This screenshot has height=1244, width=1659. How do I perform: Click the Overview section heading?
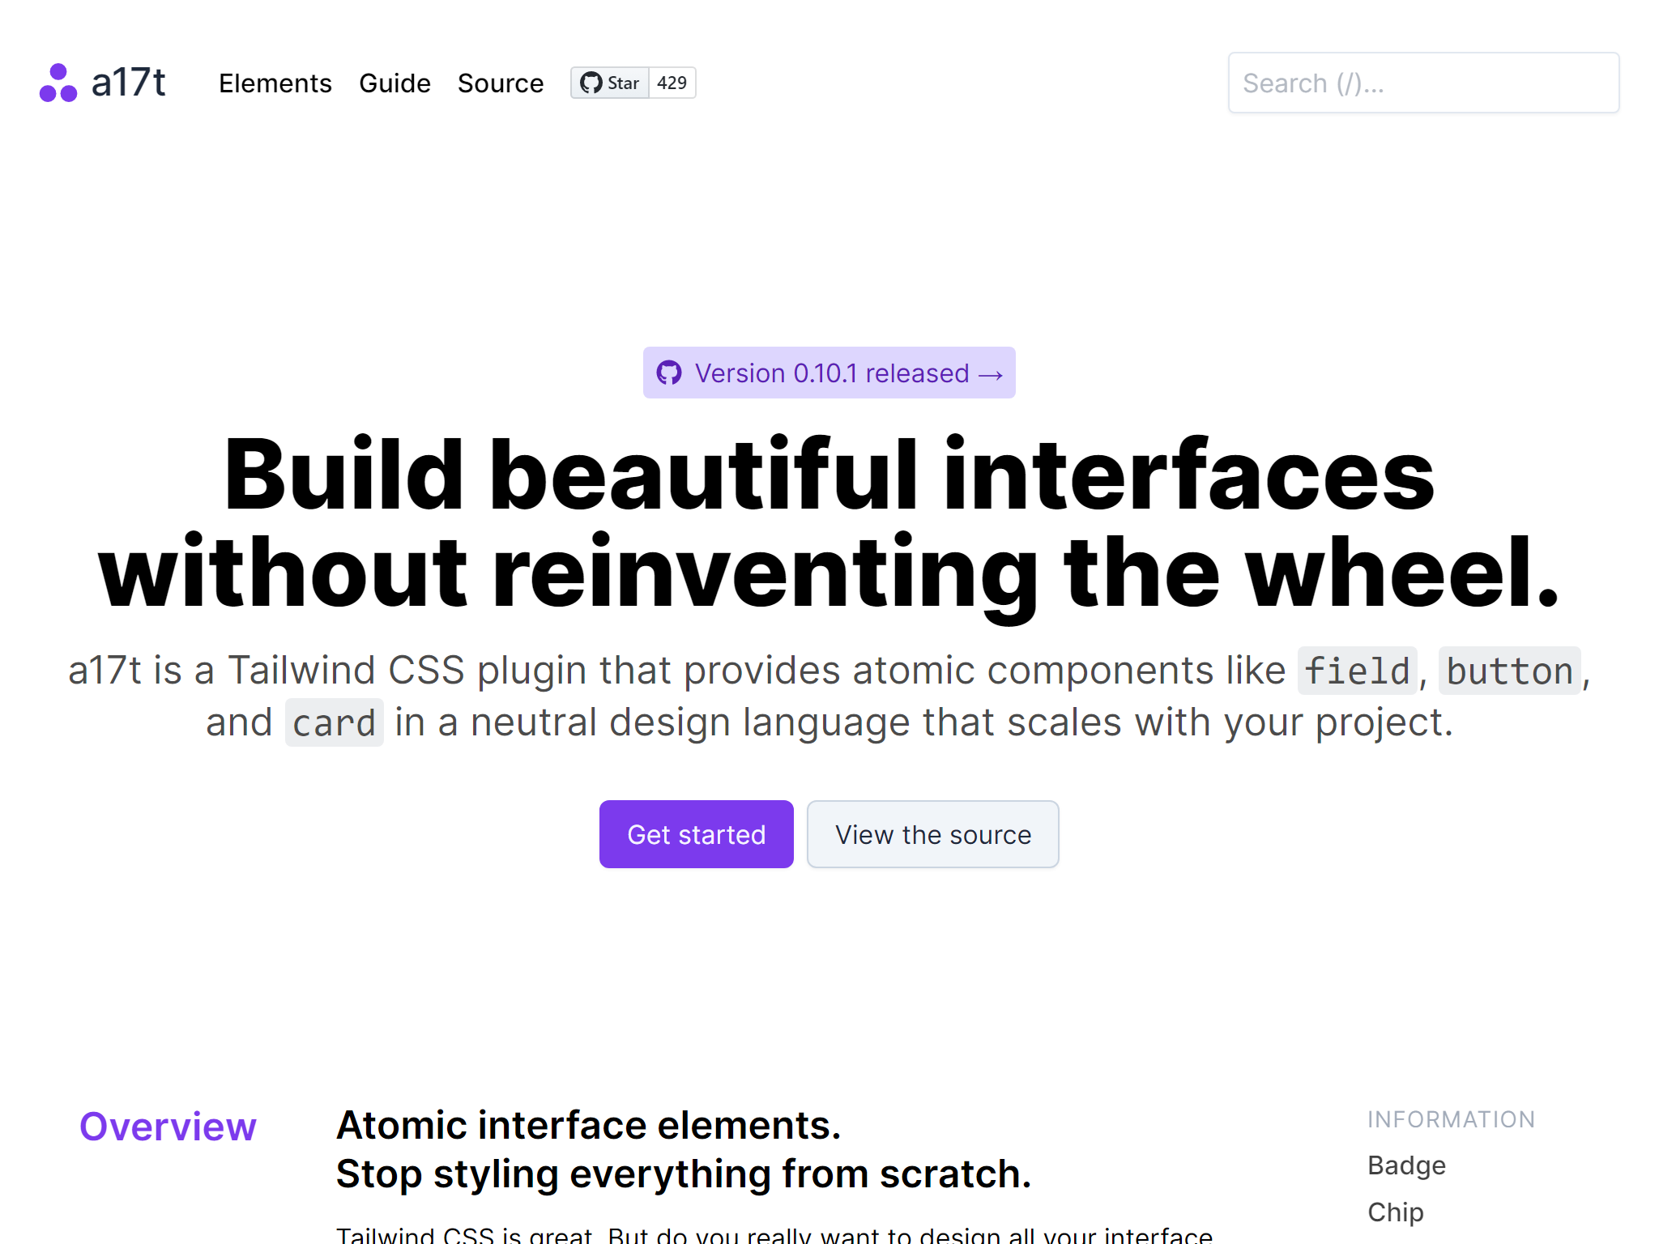[168, 1126]
